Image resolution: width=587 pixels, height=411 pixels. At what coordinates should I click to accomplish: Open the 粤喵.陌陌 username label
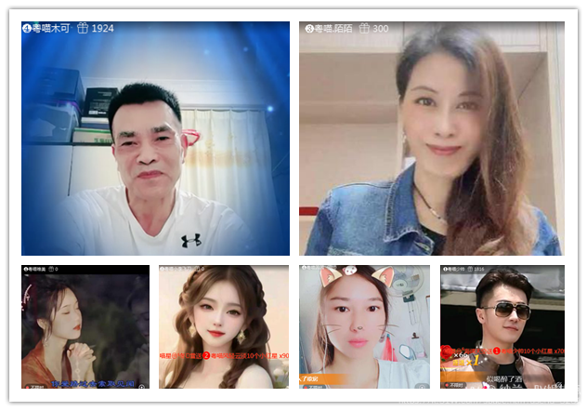(x=333, y=29)
